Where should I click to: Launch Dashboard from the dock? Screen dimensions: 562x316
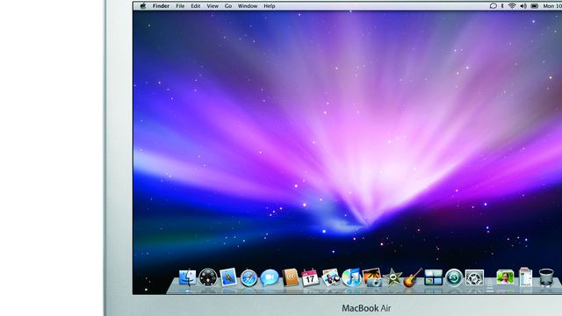pos(208,277)
